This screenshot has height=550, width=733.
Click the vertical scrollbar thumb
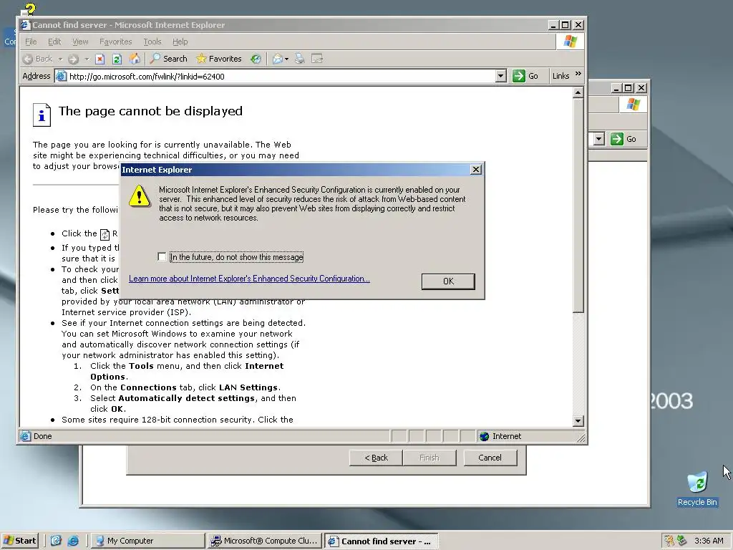578,205
